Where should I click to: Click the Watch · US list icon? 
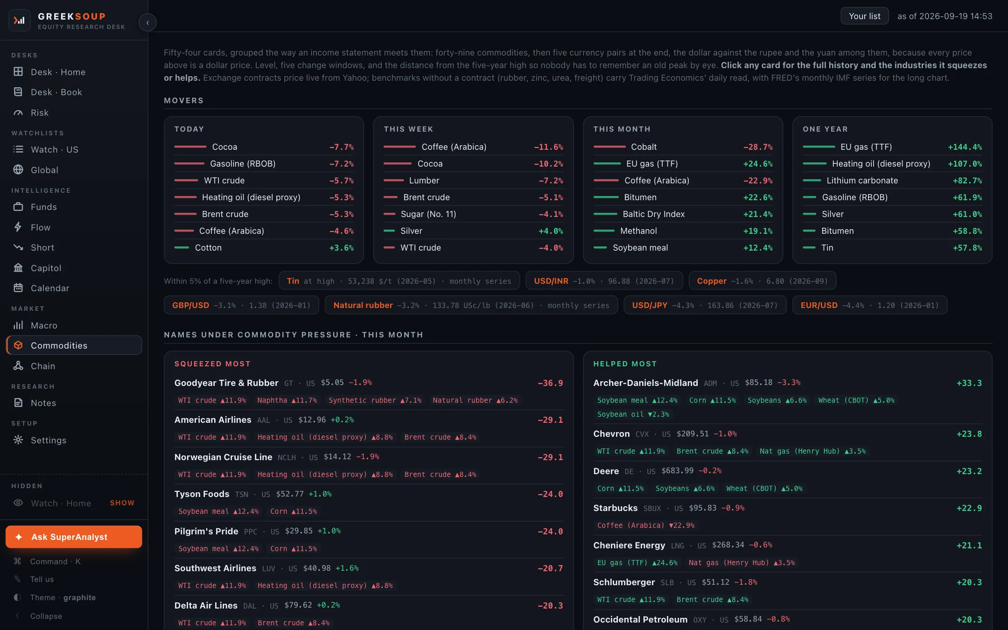(18, 149)
